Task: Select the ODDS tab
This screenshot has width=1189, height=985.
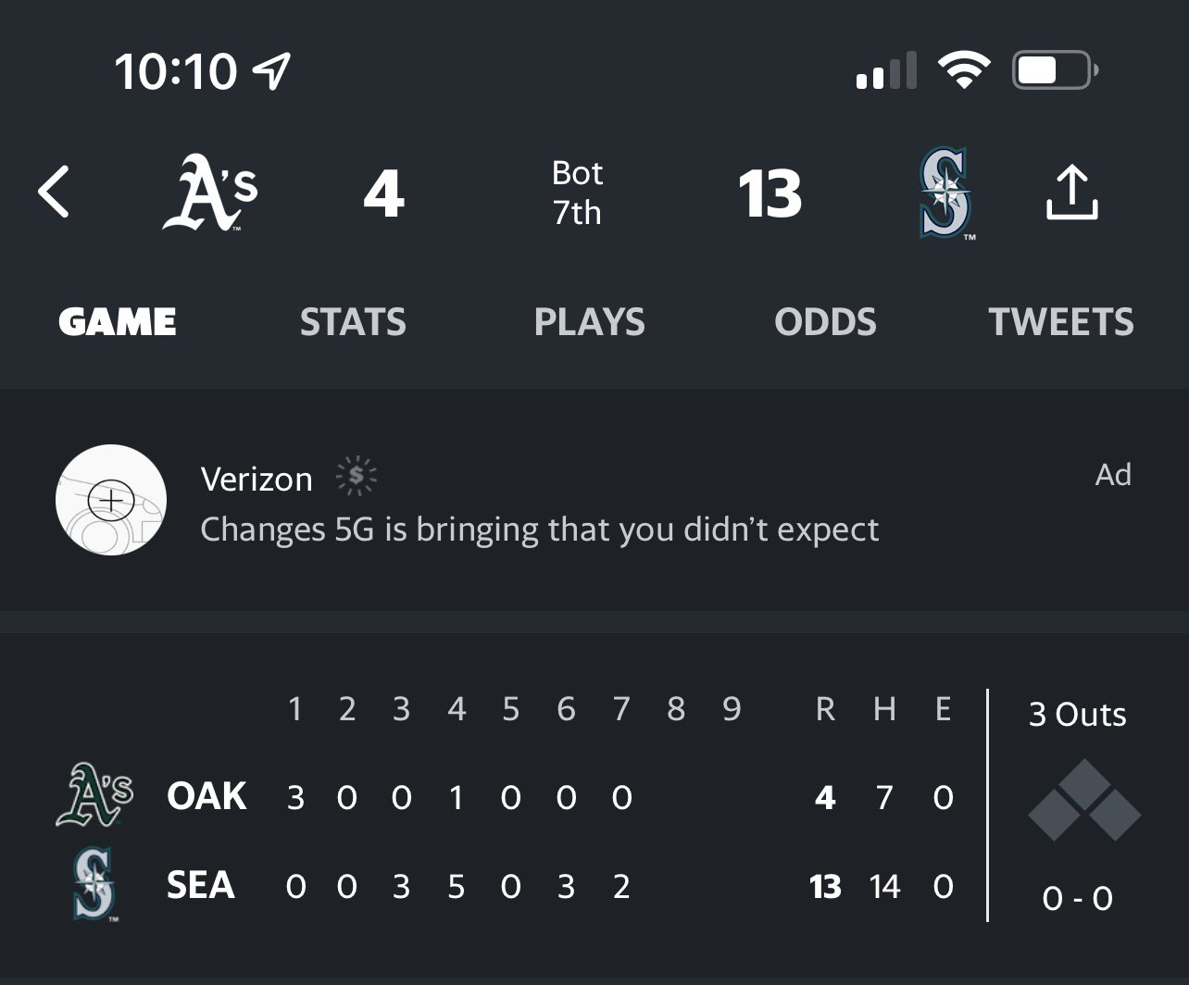Action: (x=825, y=322)
